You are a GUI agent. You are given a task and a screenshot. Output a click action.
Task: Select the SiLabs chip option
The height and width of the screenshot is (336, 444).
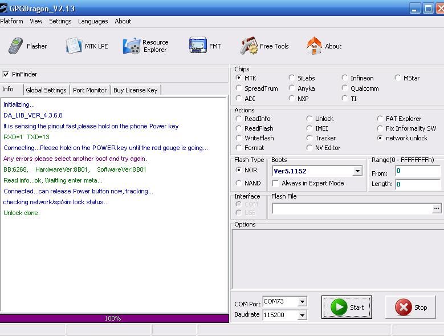point(292,78)
